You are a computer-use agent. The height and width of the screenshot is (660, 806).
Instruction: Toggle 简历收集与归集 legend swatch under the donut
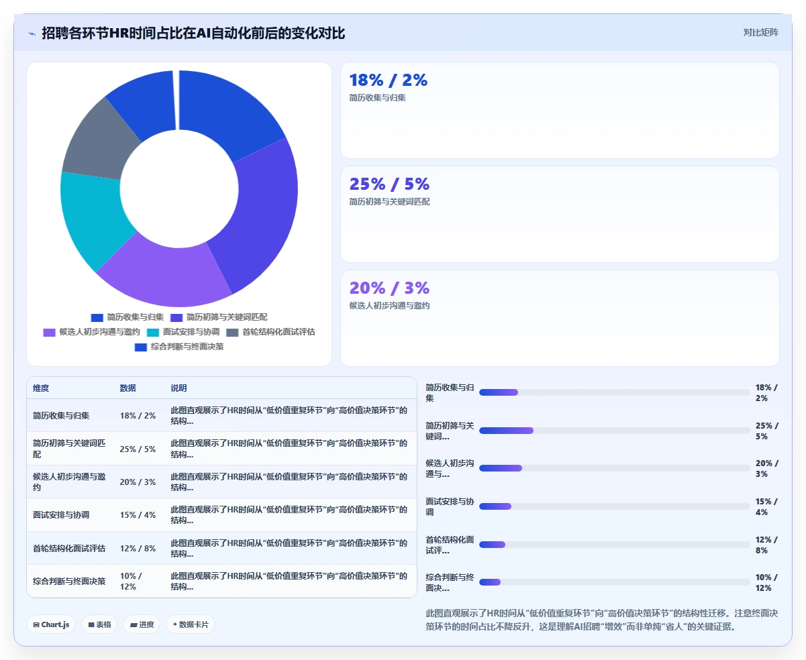(x=97, y=317)
